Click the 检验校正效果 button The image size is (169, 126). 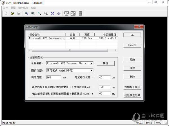click(x=132, y=95)
